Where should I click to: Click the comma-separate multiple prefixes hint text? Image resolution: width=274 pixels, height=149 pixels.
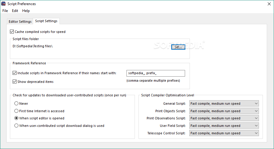(x=153, y=80)
